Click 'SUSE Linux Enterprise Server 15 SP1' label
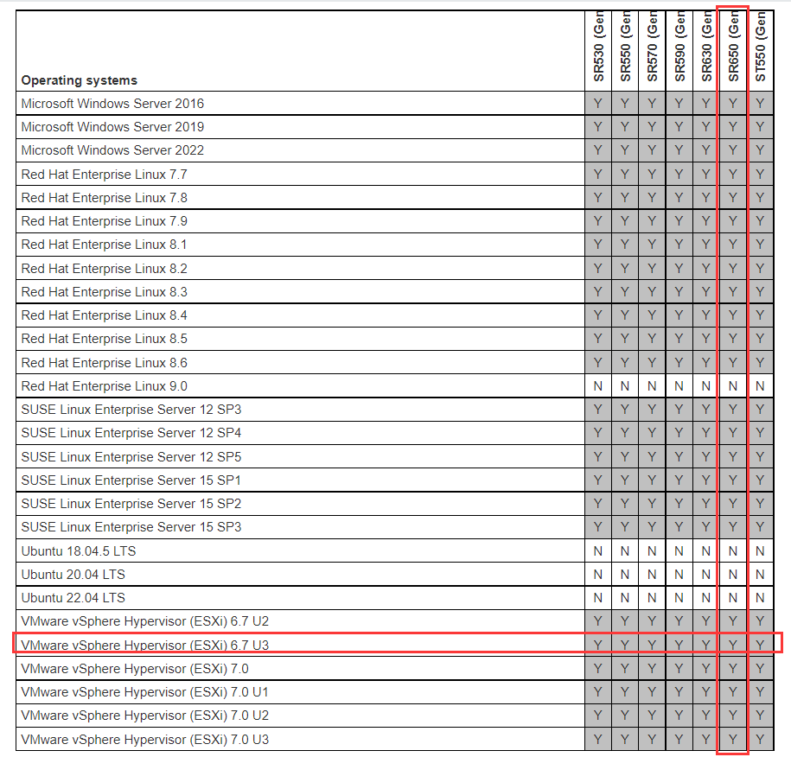The height and width of the screenshot is (757, 791). tap(131, 480)
